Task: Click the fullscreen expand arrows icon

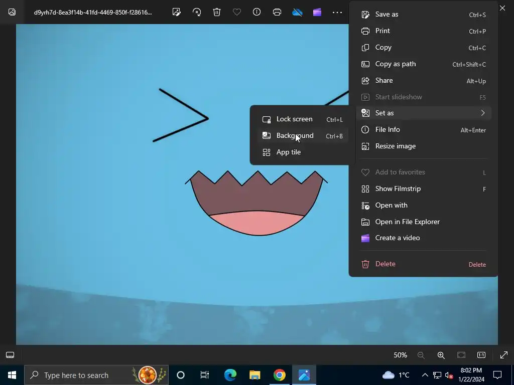Action: [x=504, y=355]
